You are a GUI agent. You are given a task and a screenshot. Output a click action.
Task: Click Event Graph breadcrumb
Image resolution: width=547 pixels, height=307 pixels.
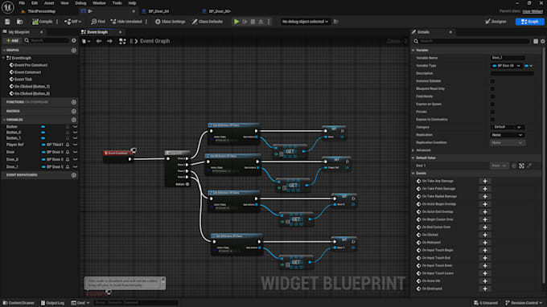tap(155, 41)
